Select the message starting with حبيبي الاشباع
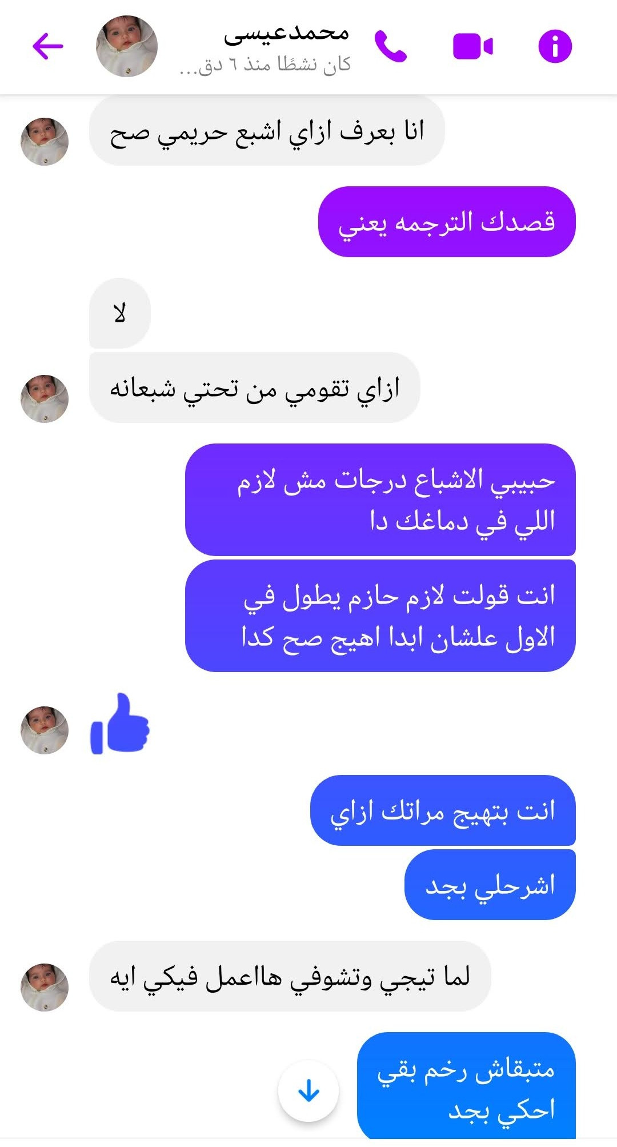The height and width of the screenshot is (1147, 617). (x=380, y=499)
